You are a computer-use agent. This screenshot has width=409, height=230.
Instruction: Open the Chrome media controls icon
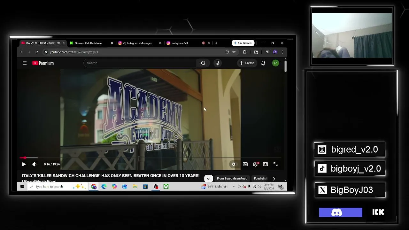(x=267, y=52)
